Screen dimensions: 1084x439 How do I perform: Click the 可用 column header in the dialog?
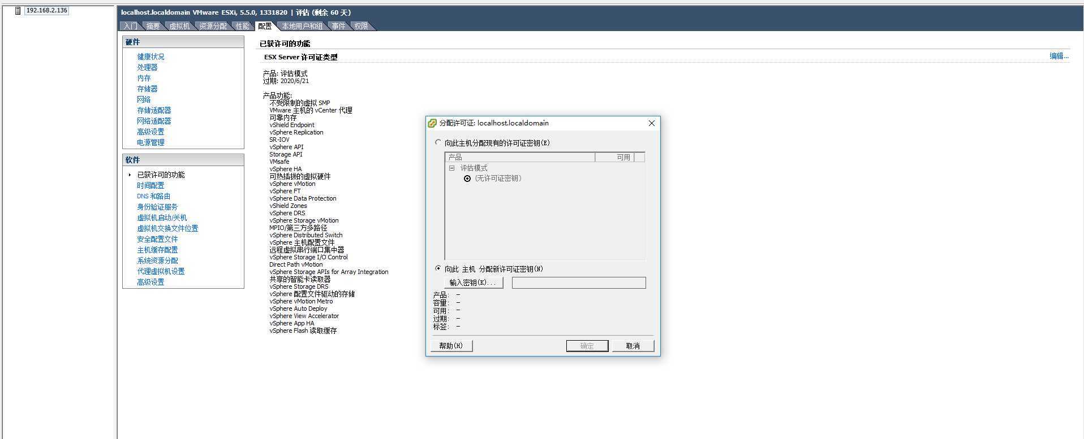614,157
